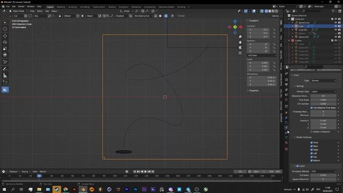Open the Simulation Method dropdown (FLIP)

(324, 172)
